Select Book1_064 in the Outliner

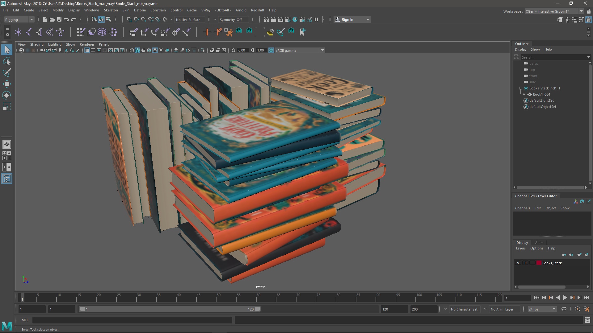tap(541, 94)
